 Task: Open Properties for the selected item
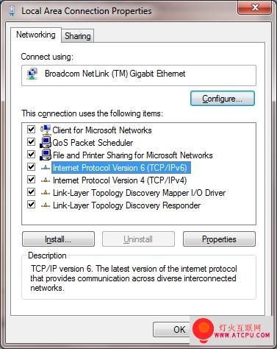[x=219, y=239]
